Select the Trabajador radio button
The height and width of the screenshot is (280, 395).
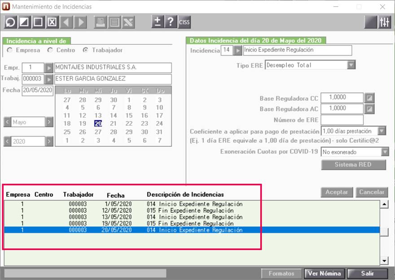click(85, 50)
